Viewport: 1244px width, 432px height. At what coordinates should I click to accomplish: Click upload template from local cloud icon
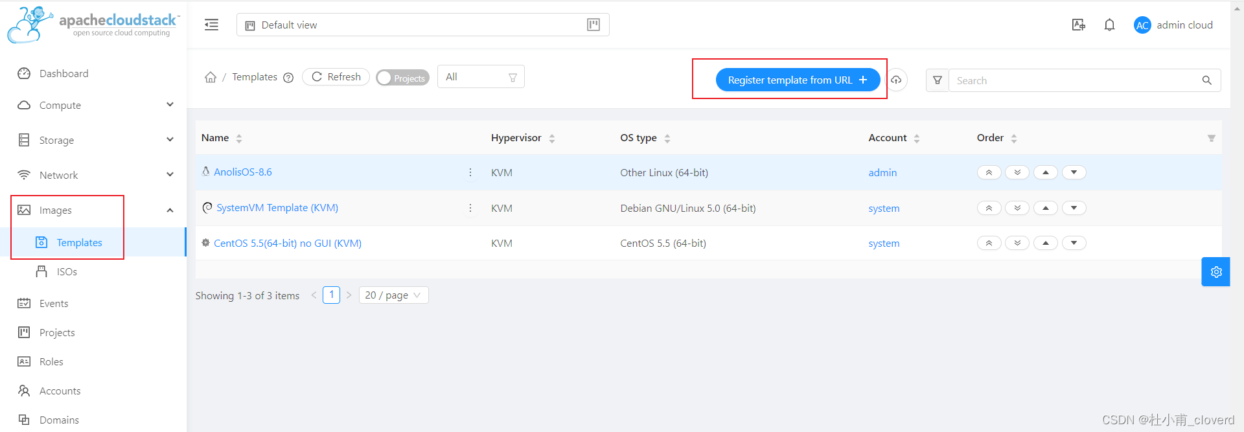[897, 80]
